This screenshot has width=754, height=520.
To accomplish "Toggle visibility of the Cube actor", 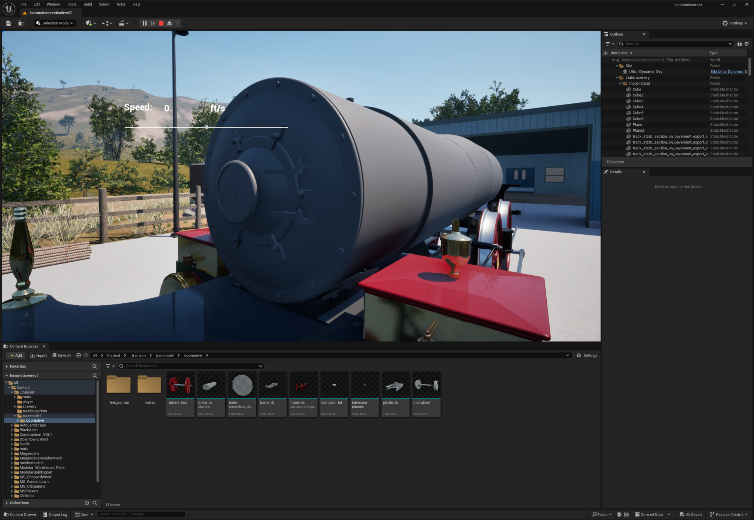I will click(x=606, y=89).
